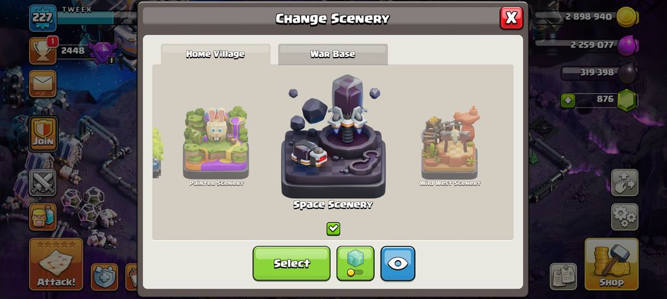
Task: Open the trophy league icon
Action: pos(43,51)
